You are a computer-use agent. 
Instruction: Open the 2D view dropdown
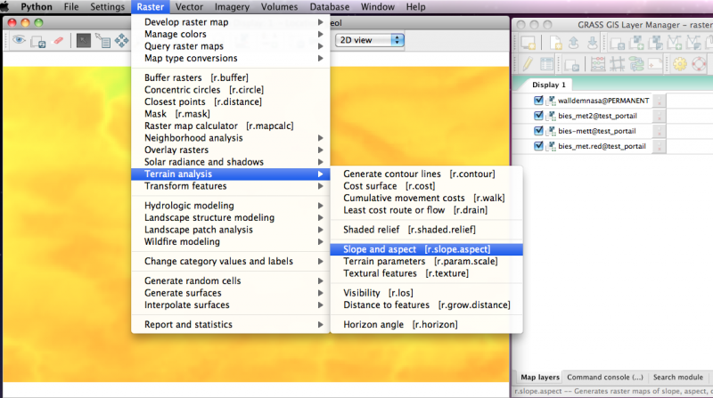369,40
